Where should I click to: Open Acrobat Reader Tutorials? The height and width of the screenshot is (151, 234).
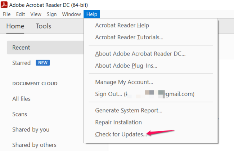click(129, 37)
